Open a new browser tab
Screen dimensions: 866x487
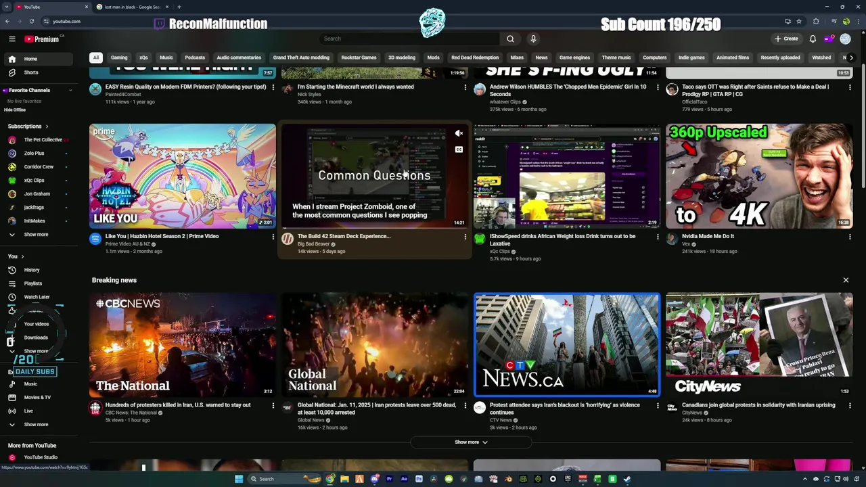(179, 7)
